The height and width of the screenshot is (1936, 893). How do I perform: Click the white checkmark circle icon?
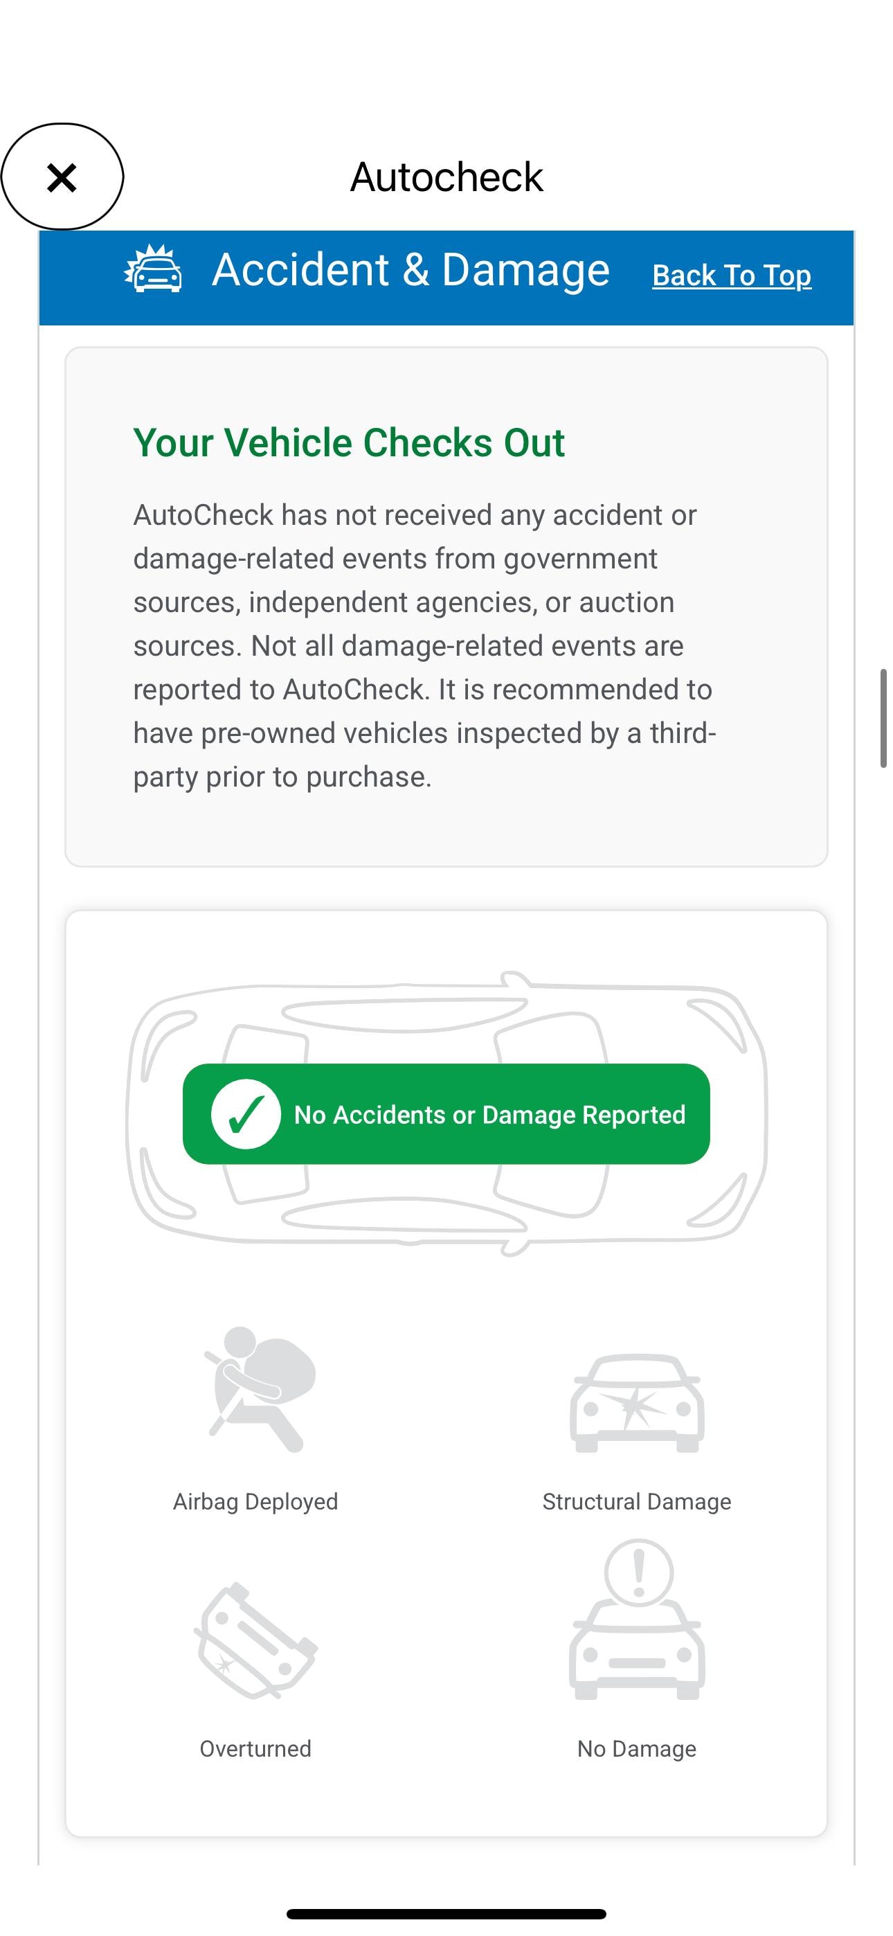[246, 1114]
